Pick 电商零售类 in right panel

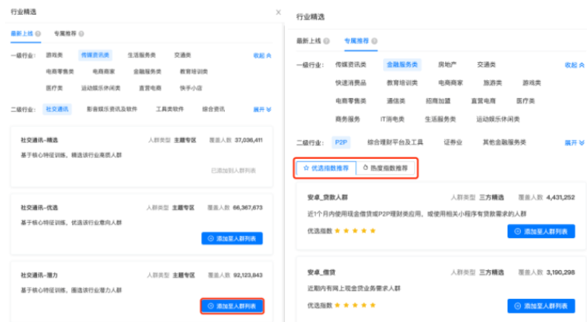tap(351, 101)
